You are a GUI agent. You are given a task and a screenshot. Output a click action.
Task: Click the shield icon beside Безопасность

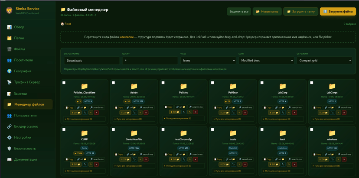point(10,149)
